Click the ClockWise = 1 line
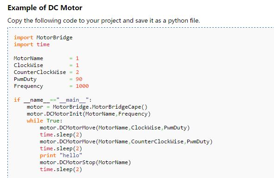Image resolution: width=274 pixels, height=178 pixels. tap(46, 65)
